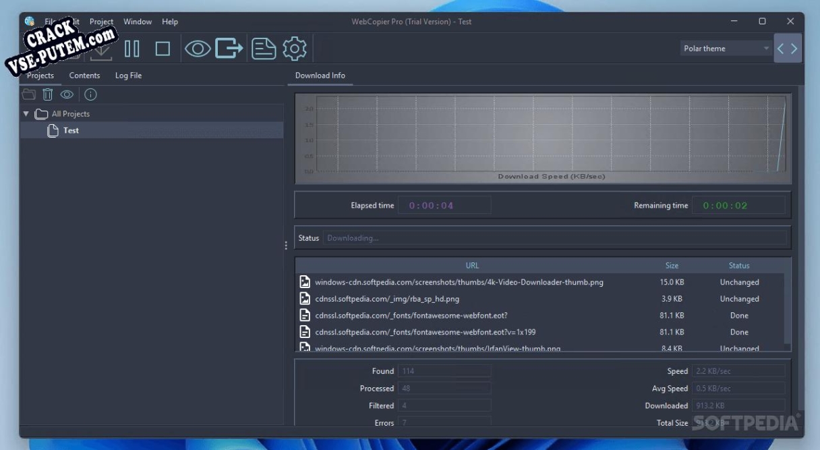Click the Filtered value field

[444, 405]
